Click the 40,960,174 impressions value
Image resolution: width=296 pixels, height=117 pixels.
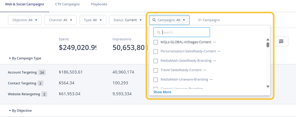click(123, 72)
